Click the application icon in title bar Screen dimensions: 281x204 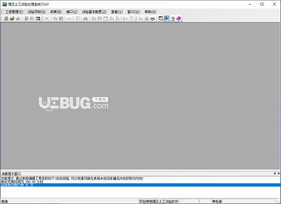coord(5,4)
